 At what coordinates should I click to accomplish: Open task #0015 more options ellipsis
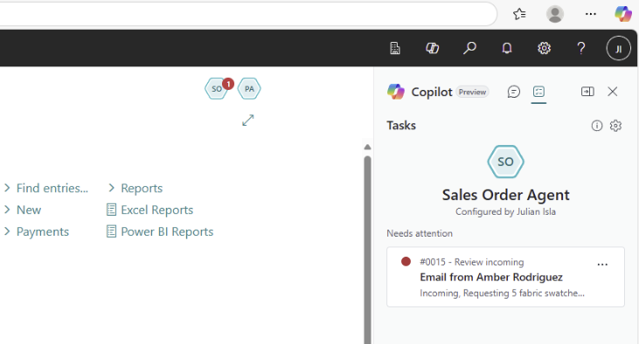pos(602,265)
